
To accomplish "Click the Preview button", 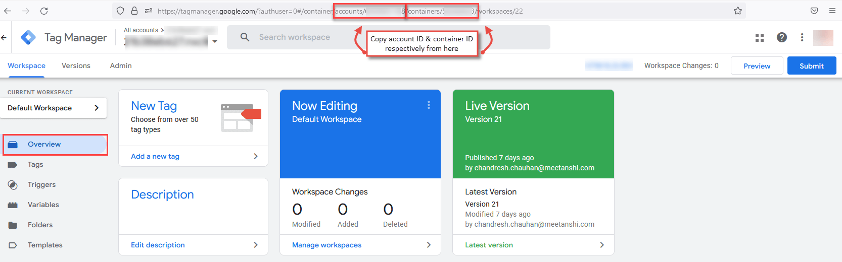I will [757, 66].
